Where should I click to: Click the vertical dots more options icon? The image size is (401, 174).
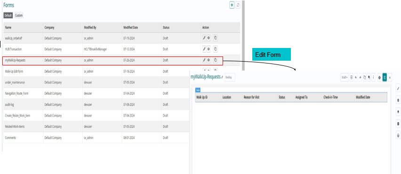(373, 78)
